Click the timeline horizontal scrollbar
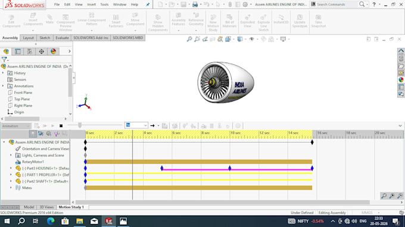This screenshot has width=405, height=227. tap(222, 202)
